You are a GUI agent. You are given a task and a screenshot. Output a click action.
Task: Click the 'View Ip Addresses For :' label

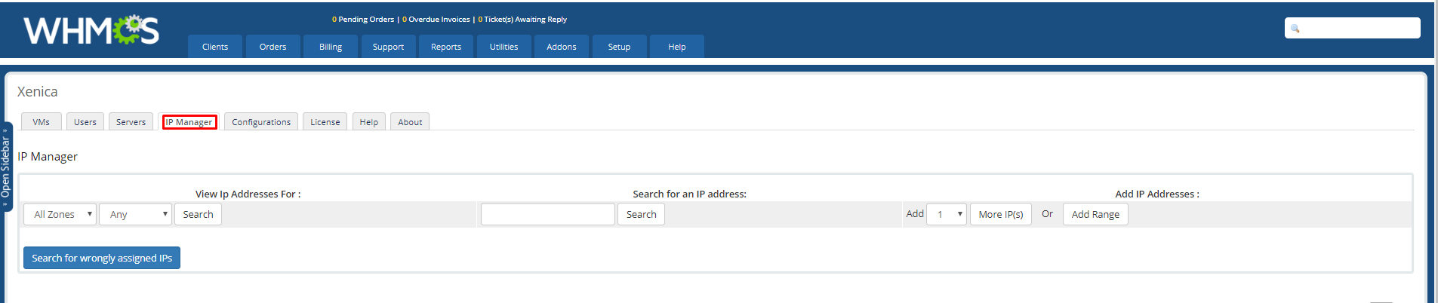(248, 194)
